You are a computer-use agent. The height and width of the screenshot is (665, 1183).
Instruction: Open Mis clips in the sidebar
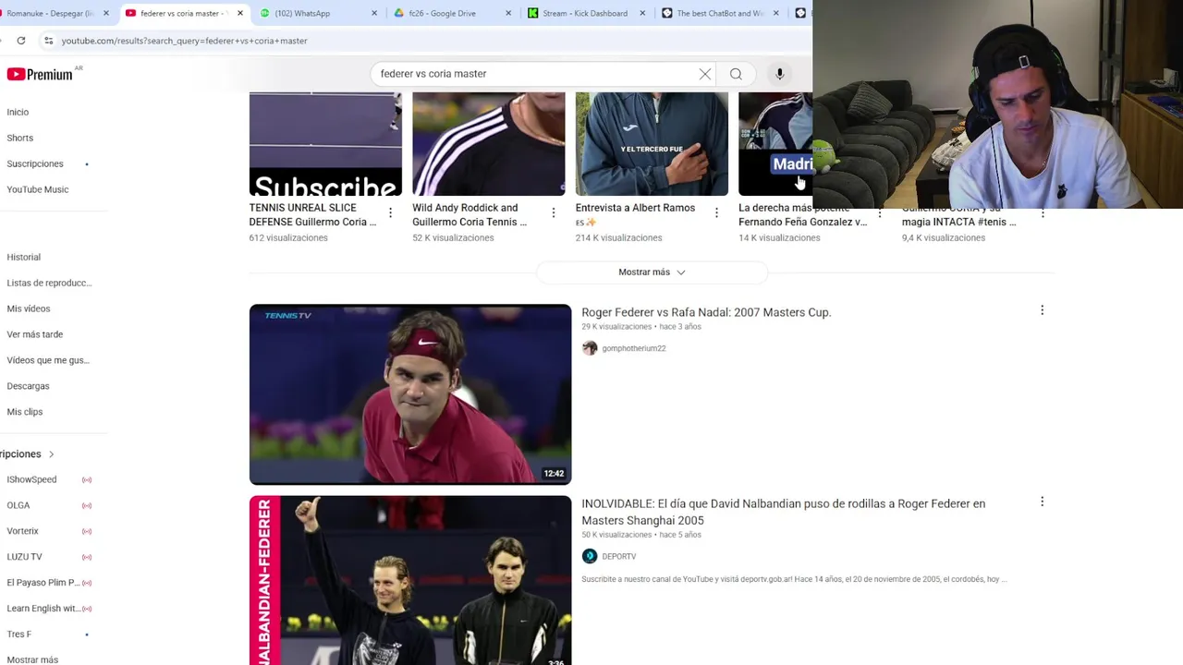(x=25, y=412)
